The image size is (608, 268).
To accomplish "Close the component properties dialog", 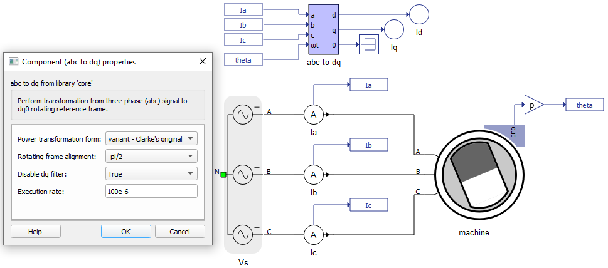I will click(x=202, y=62).
